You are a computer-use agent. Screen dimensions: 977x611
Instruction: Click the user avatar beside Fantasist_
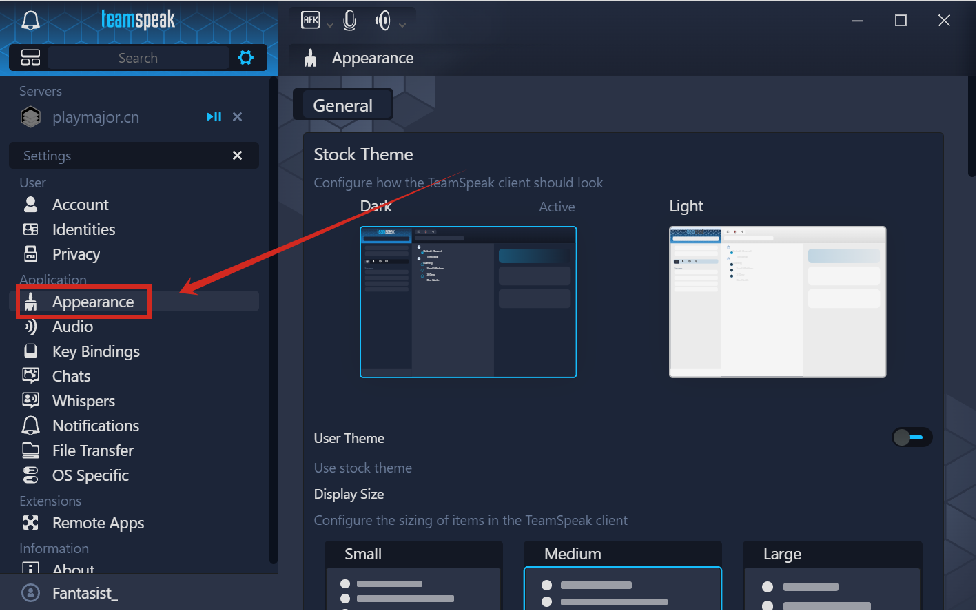click(30, 593)
